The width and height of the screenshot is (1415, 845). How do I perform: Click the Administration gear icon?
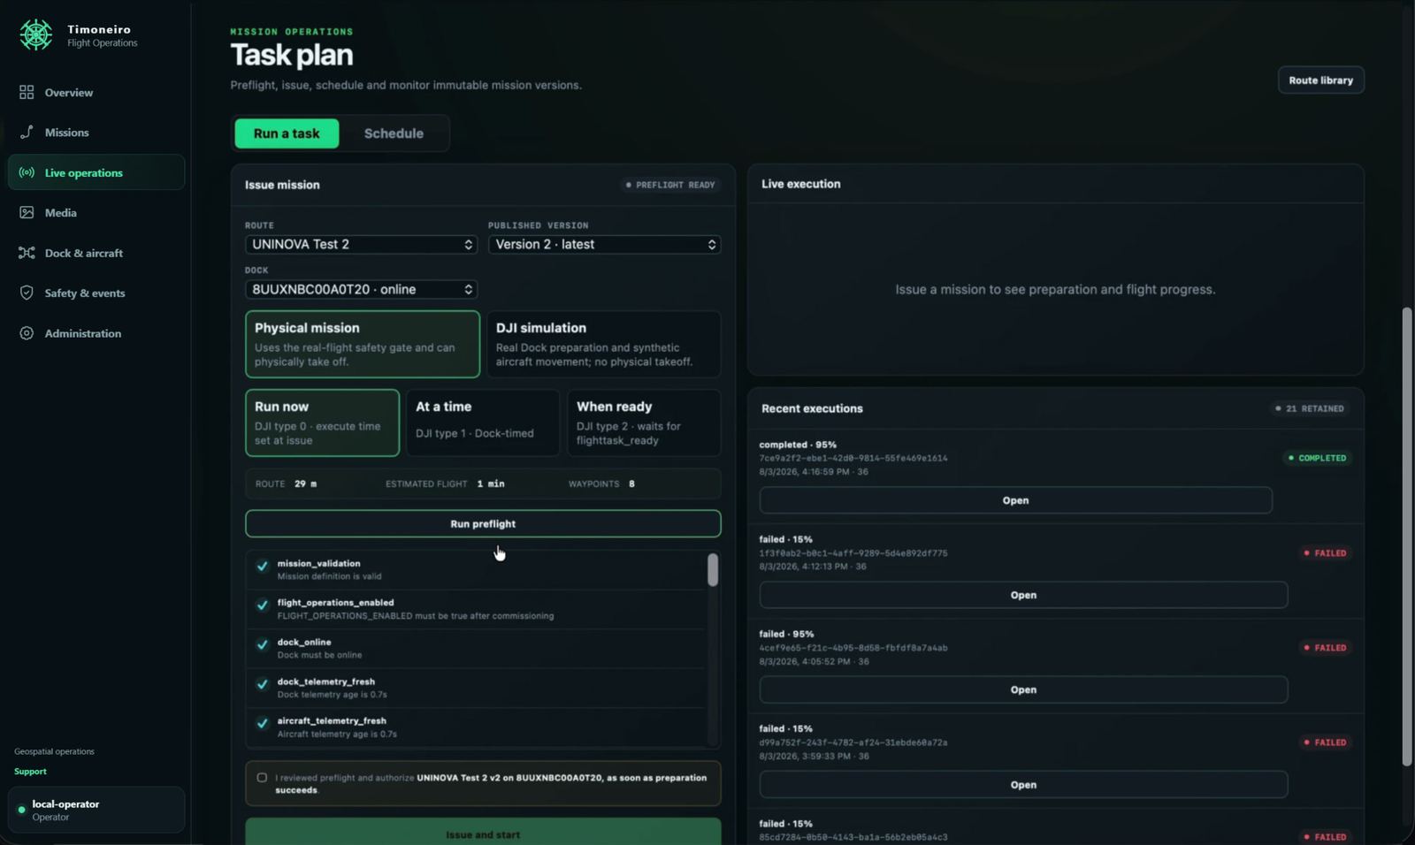click(x=27, y=333)
